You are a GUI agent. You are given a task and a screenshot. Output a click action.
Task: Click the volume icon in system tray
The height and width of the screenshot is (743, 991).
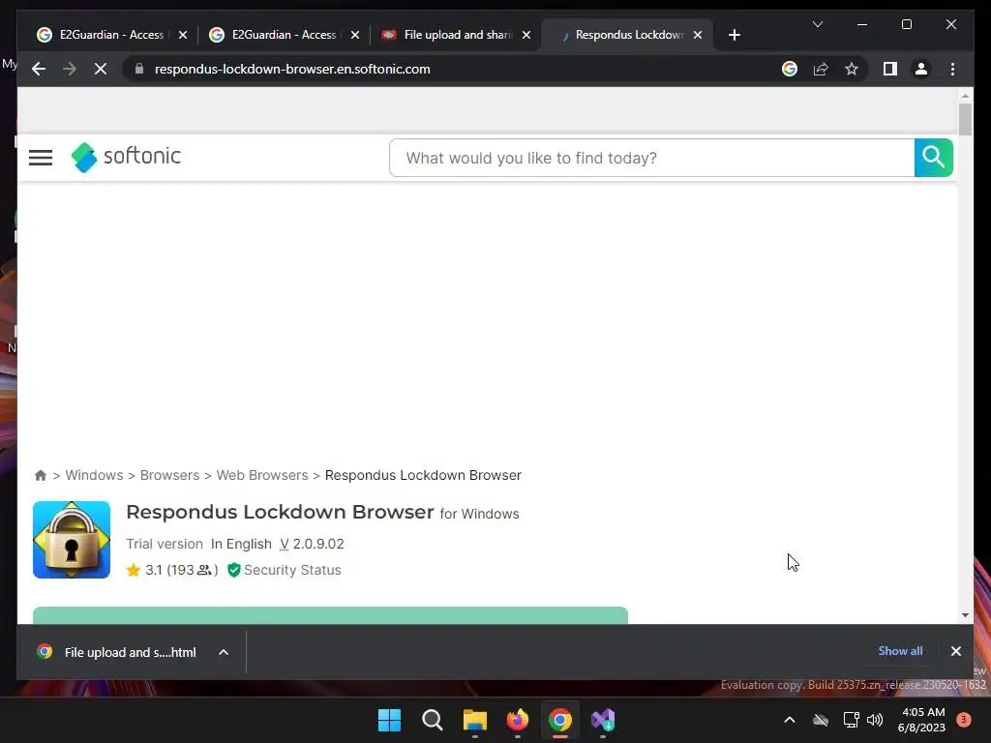point(875,720)
